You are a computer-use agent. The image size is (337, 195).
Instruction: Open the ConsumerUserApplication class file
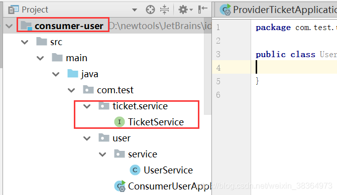point(170,186)
